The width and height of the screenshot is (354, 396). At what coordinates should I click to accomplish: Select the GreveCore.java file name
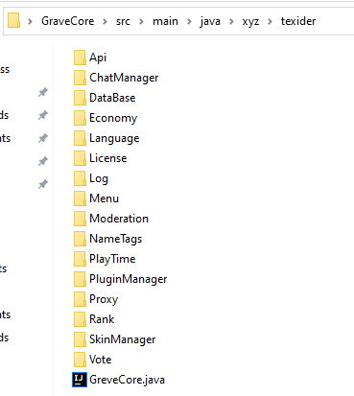[x=127, y=380]
